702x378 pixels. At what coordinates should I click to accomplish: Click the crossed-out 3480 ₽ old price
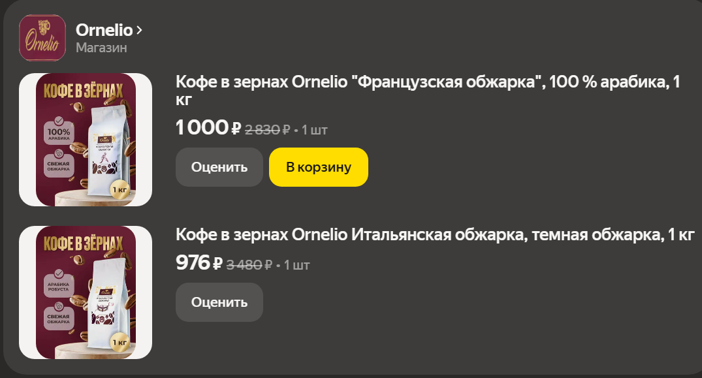point(249,264)
